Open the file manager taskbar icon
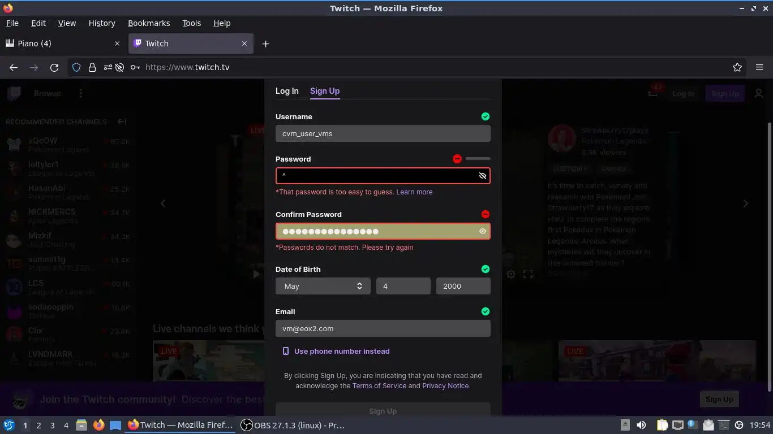The width and height of the screenshot is (773, 434). tap(81, 425)
